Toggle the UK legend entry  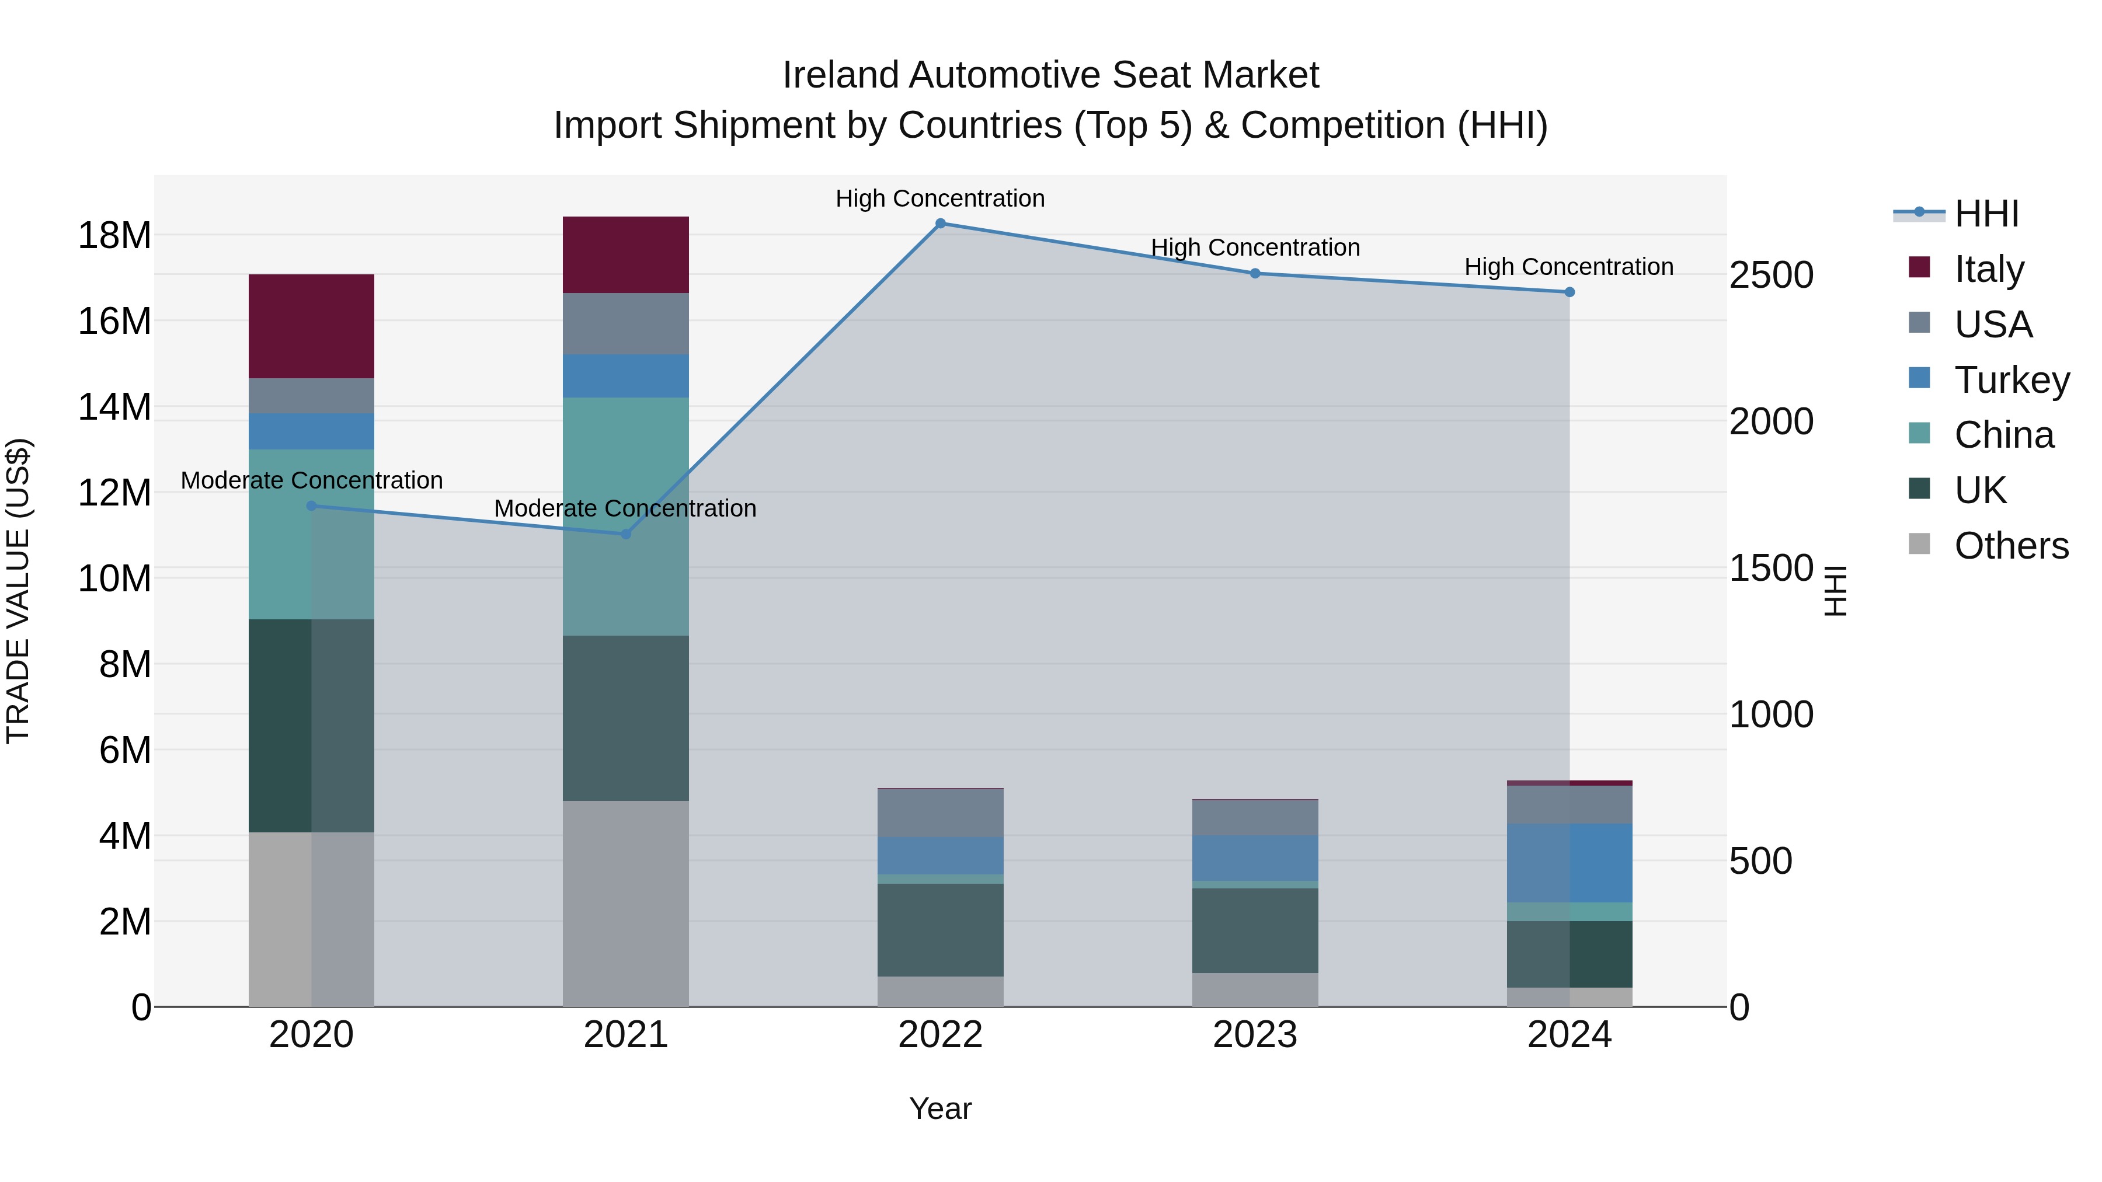coord(1958,490)
